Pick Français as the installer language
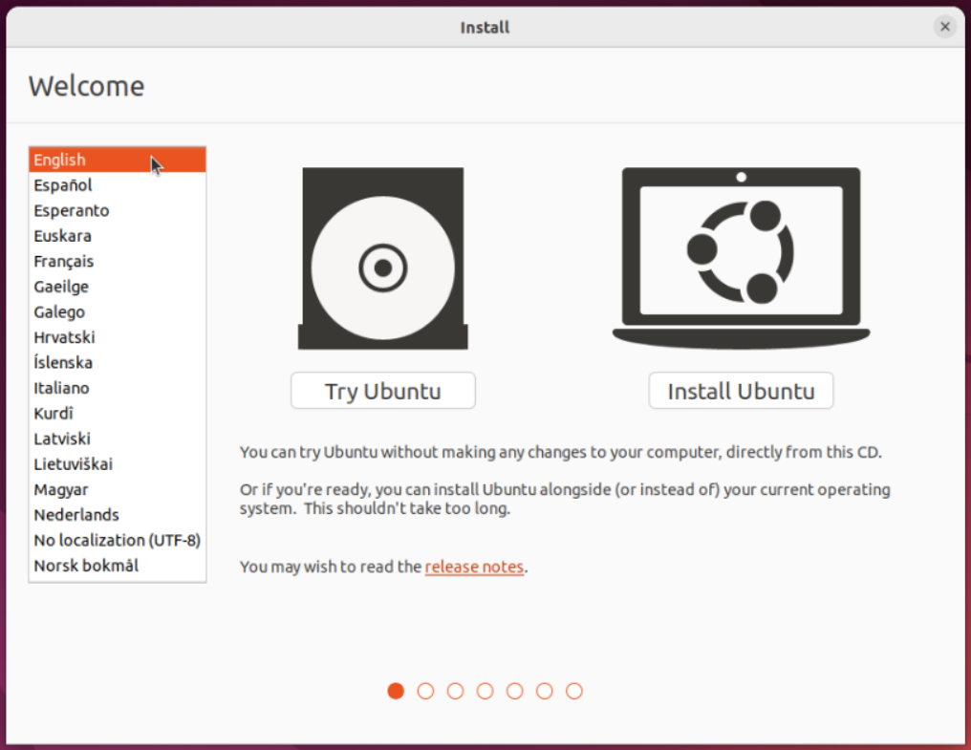 (64, 261)
